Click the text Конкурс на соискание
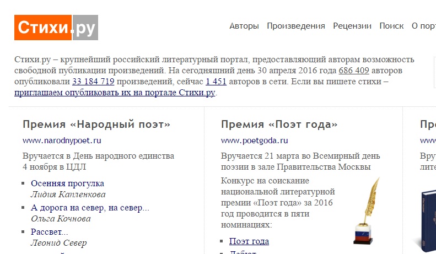The width and height of the screenshot is (436, 254). pyautogui.click(x=265, y=181)
